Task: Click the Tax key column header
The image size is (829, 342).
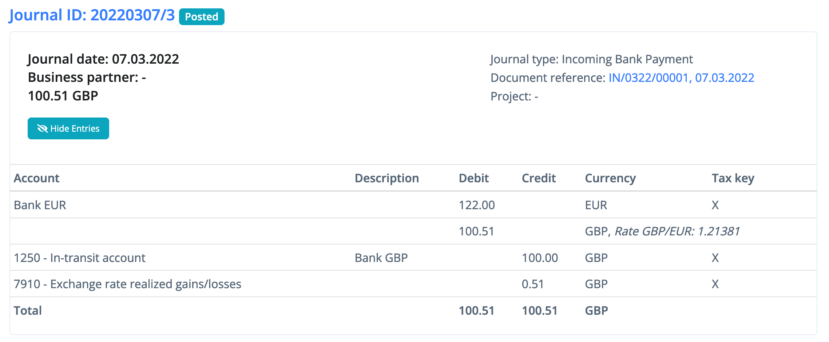Action: pos(733,178)
